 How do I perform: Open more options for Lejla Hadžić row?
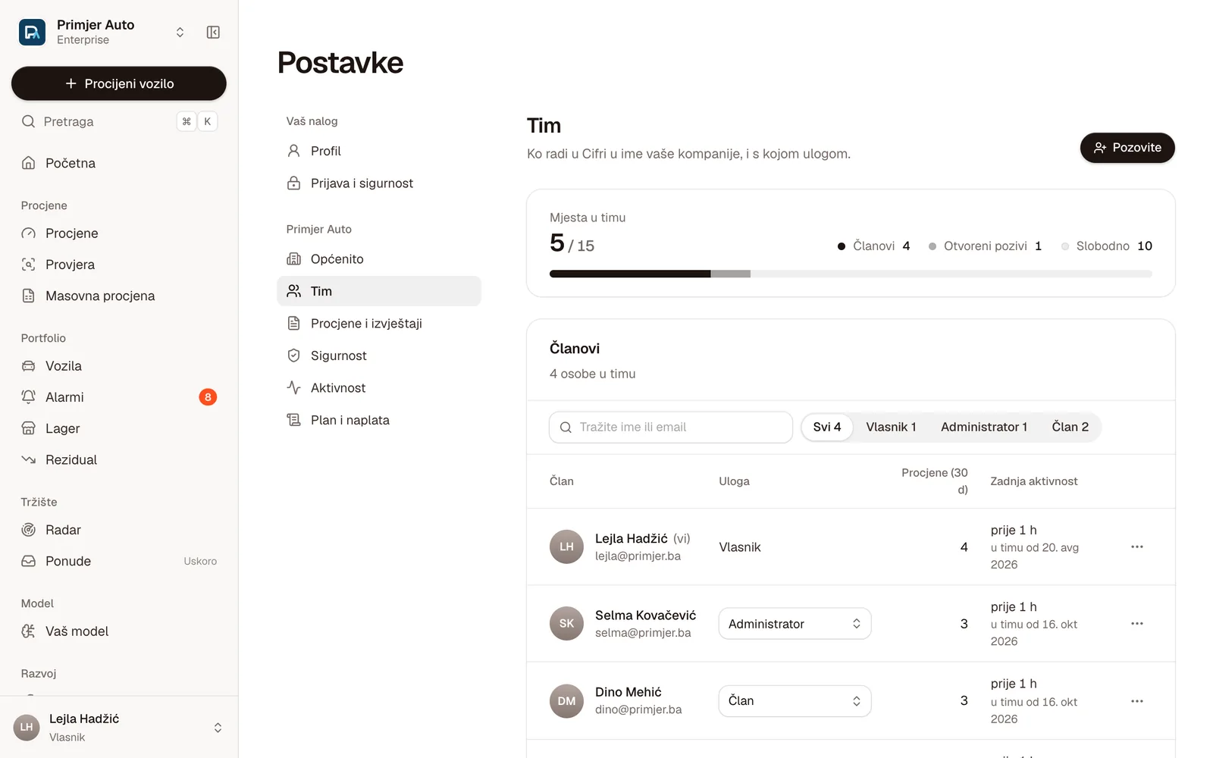point(1137,547)
